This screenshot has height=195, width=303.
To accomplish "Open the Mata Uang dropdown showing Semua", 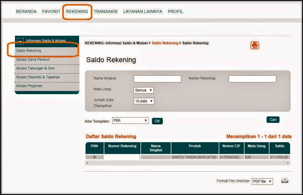I will [x=143, y=90].
